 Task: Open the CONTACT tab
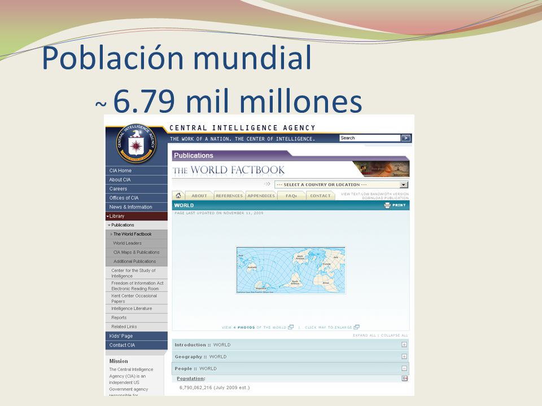pyautogui.click(x=321, y=196)
